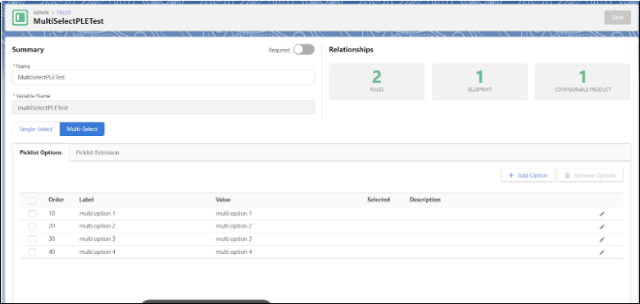Viewport: 640px width, 304px height.
Task: Select the order value 20 cell
Action: coord(52,226)
